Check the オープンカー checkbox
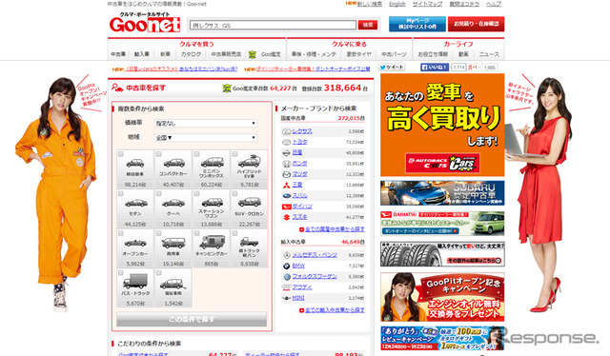The image size is (610, 356). 121,233
